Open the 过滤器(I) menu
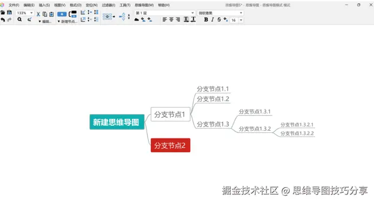The height and width of the screenshot is (202, 374). coord(109,5)
